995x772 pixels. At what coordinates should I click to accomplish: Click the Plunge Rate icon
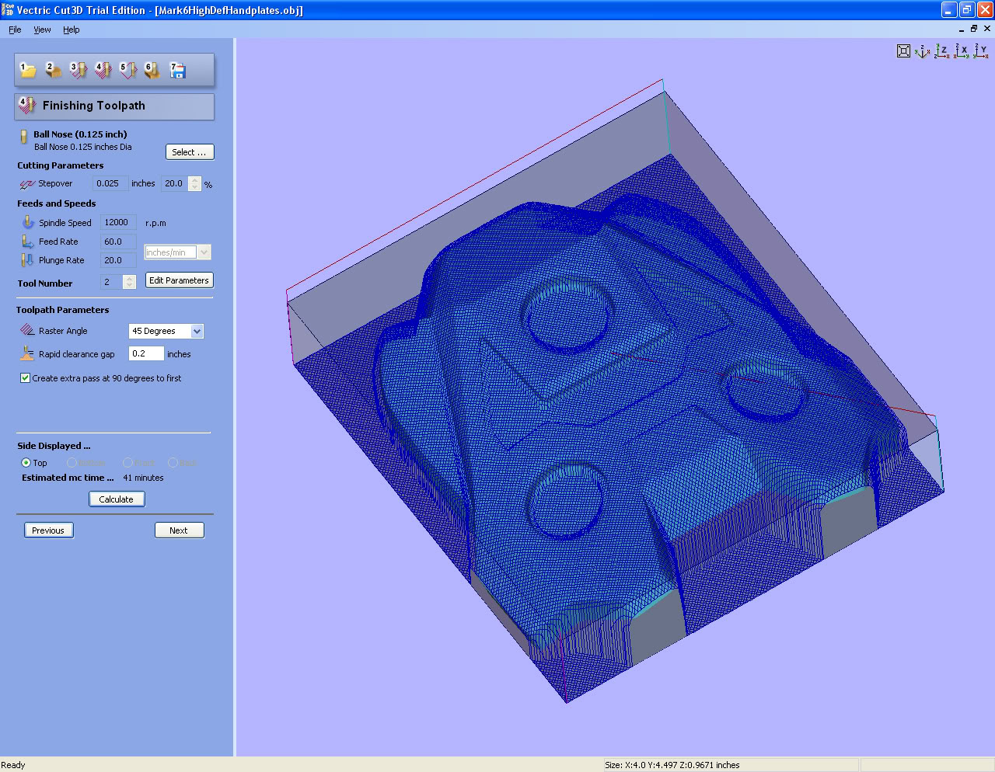[28, 260]
